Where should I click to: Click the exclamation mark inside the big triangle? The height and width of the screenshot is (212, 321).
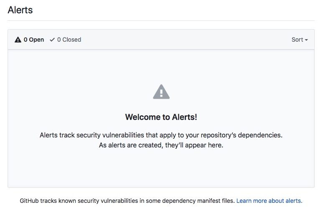click(161, 93)
